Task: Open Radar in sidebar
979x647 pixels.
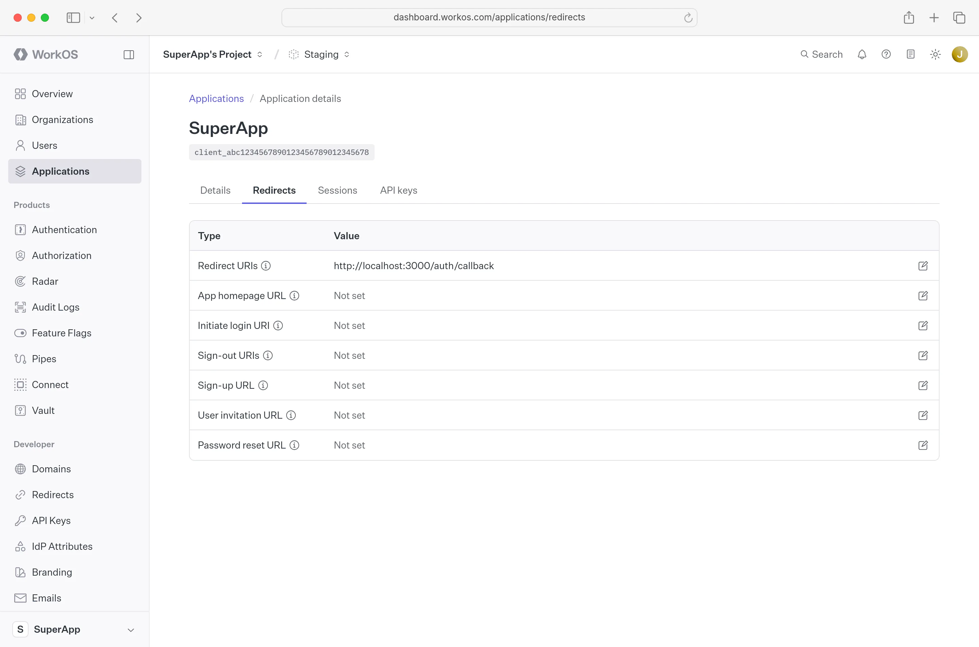Action: 74,281
